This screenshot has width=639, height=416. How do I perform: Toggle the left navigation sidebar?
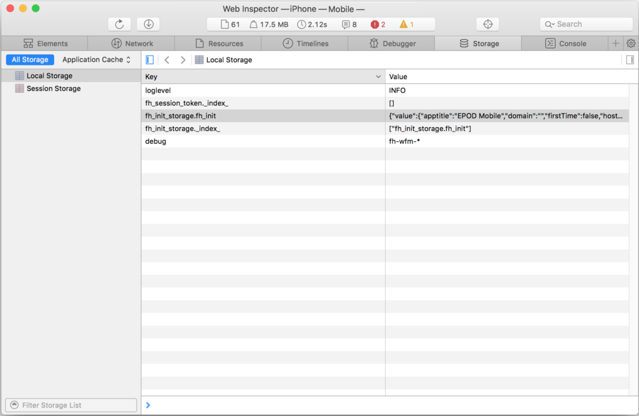click(150, 60)
